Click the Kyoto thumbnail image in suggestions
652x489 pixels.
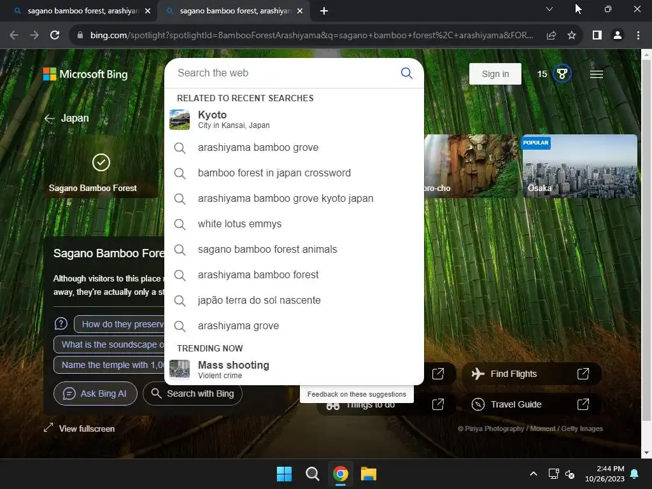pos(180,120)
